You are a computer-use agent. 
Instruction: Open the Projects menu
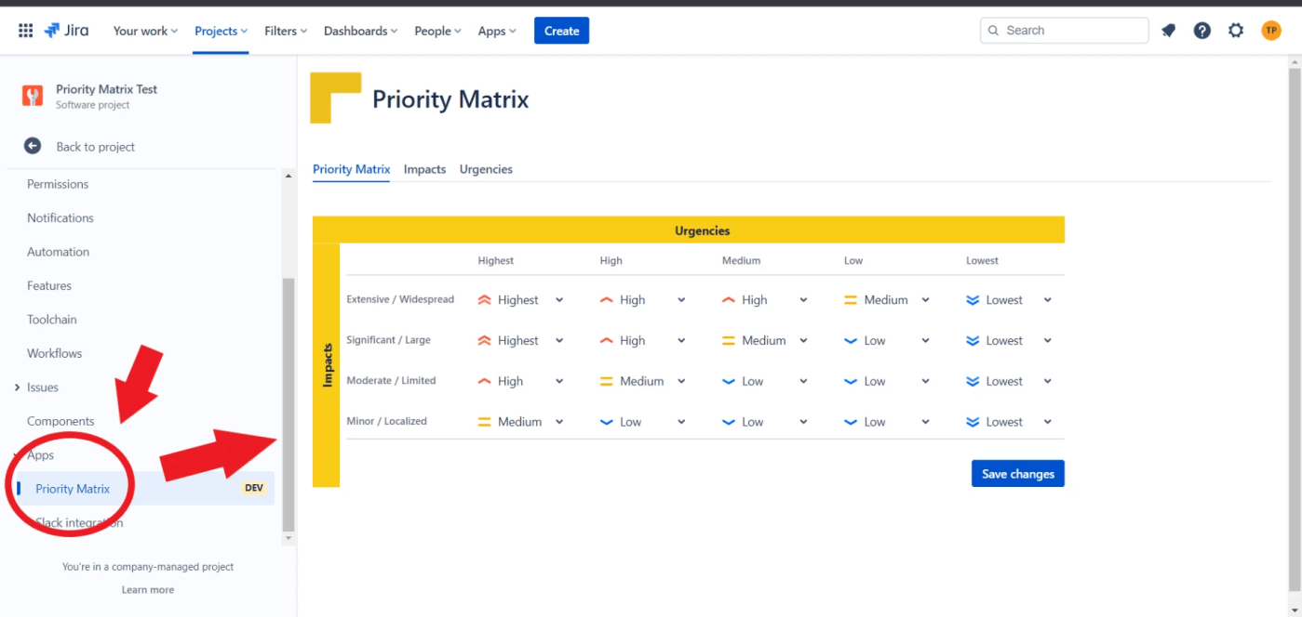click(221, 31)
